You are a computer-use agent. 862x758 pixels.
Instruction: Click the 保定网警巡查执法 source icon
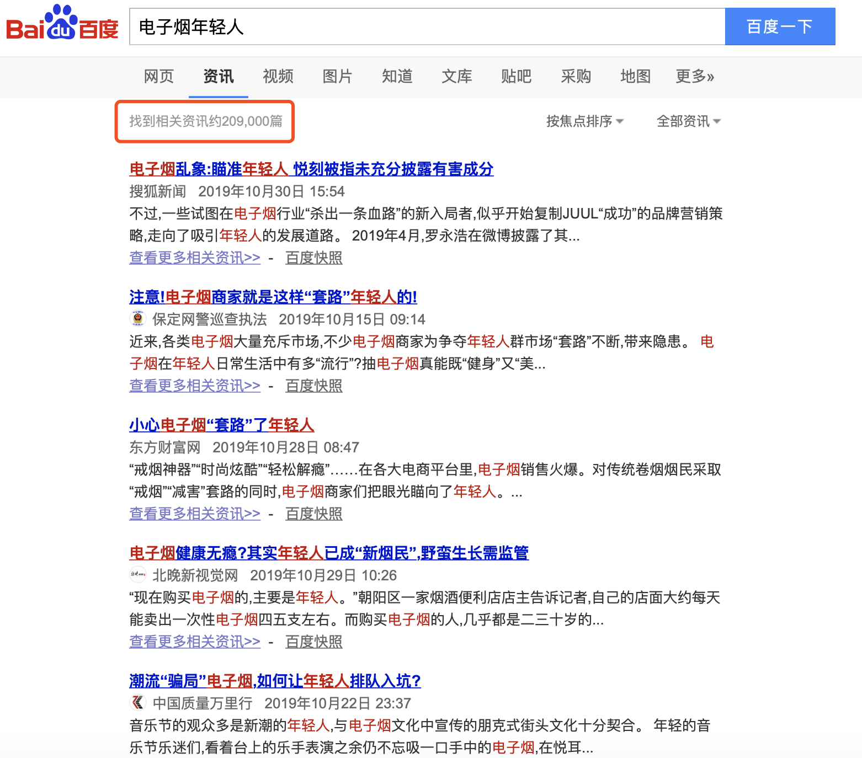pos(137,318)
